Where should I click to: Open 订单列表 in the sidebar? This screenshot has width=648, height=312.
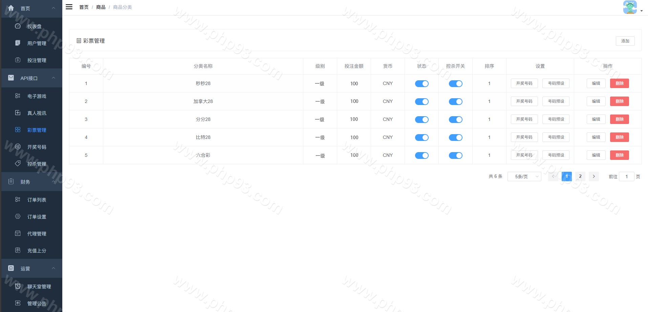(x=37, y=200)
